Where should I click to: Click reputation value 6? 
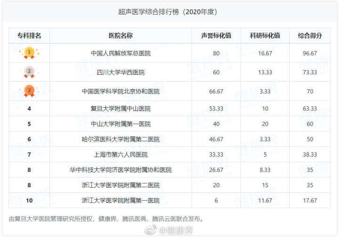tap(216, 200)
